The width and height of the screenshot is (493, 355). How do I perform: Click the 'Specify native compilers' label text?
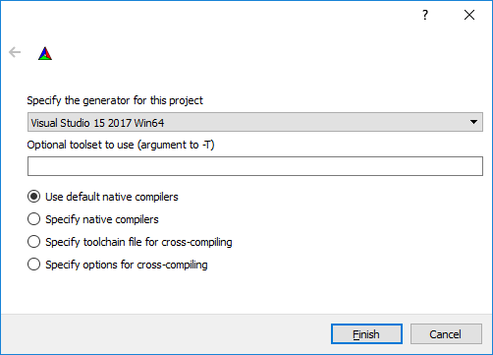(x=102, y=219)
